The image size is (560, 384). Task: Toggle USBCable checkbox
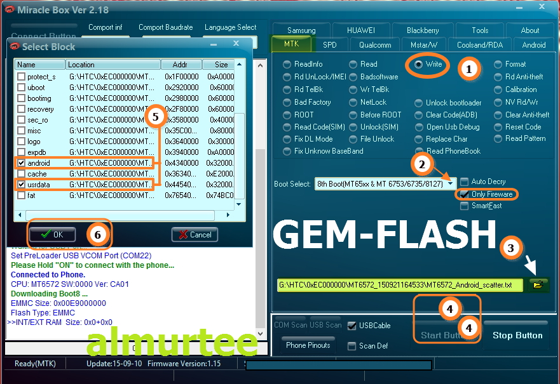tap(352, 326)
